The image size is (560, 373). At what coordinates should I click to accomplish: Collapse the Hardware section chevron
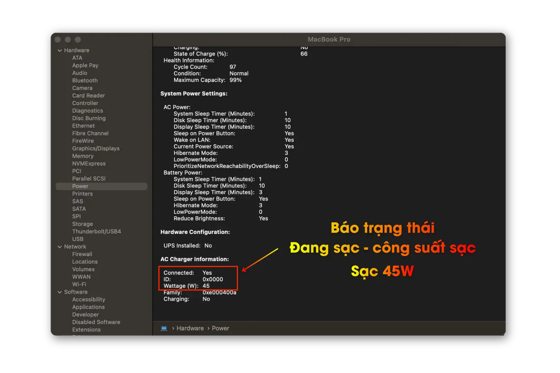click(x=60, y=50)
